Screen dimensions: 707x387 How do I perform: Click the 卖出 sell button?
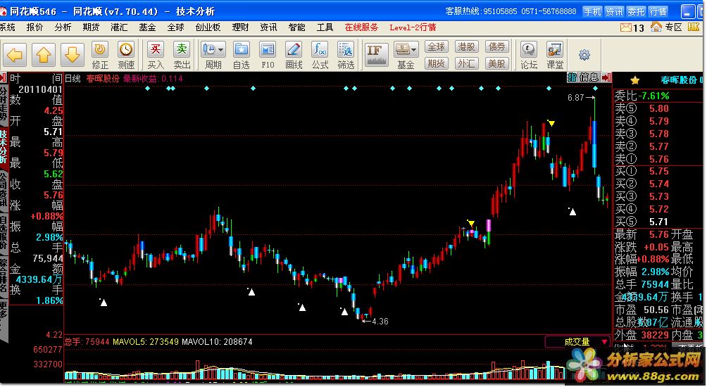(182, 56)
